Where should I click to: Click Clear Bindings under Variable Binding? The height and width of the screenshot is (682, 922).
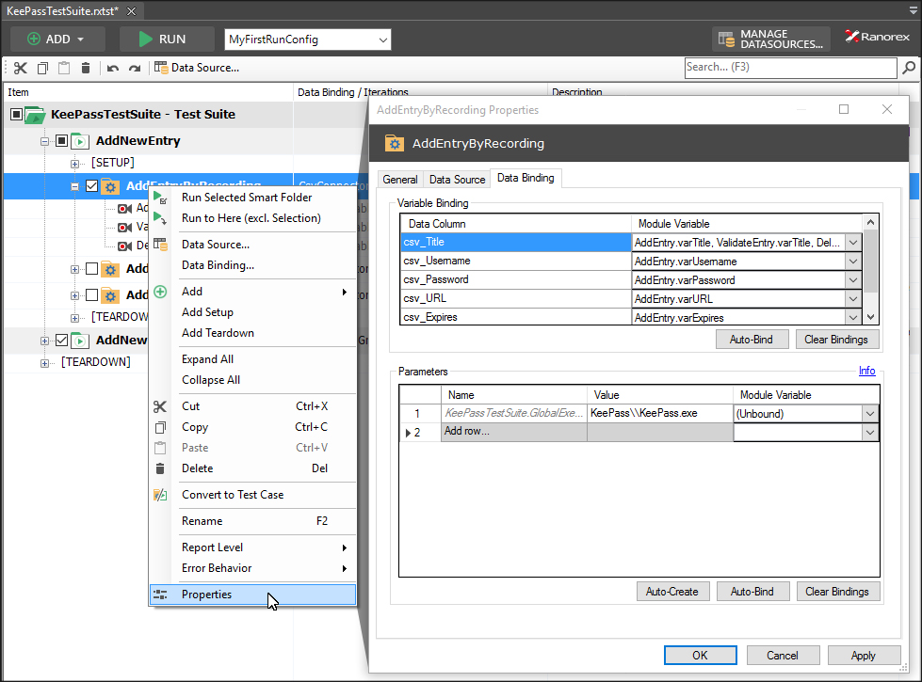pyautogui.click(x=836, y=340)
